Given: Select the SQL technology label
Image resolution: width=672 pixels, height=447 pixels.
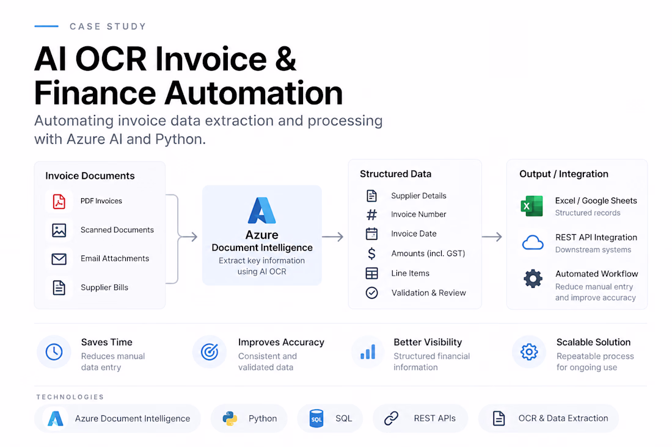Looking at the screenshot, I should (344, 418).
